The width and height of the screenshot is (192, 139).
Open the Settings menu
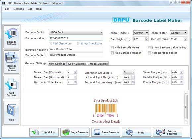(x=19, y=9)
